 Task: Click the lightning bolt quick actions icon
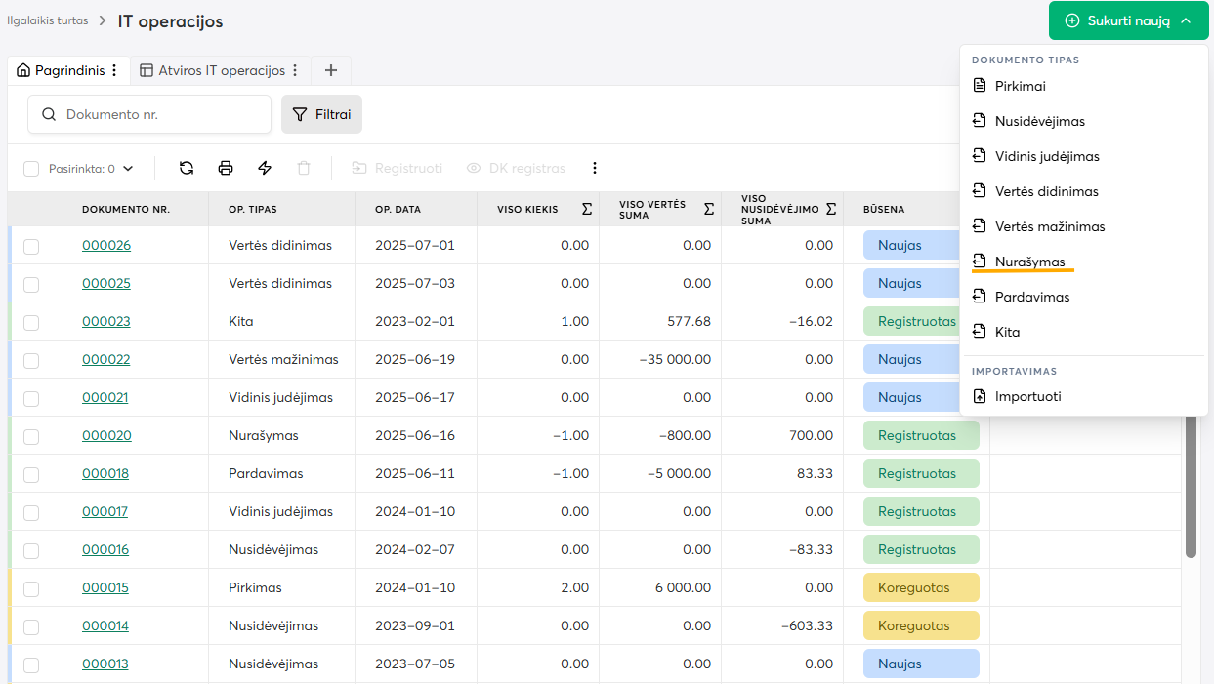click(x=265, y=168)
